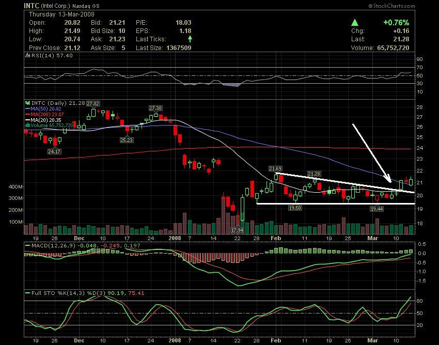
Task: Click the Prev Close value 21.12
Action: click(72, 48)
